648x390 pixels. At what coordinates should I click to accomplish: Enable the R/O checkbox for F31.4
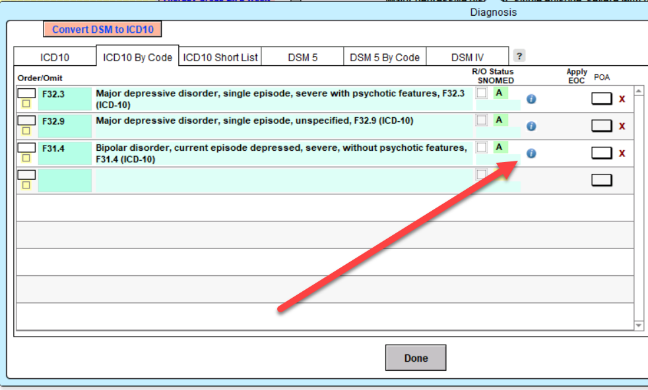[482, 147]
